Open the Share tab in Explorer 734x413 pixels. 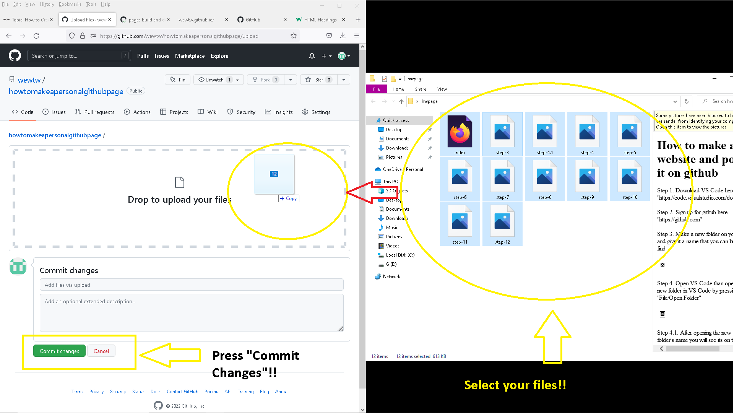point(421,89)
